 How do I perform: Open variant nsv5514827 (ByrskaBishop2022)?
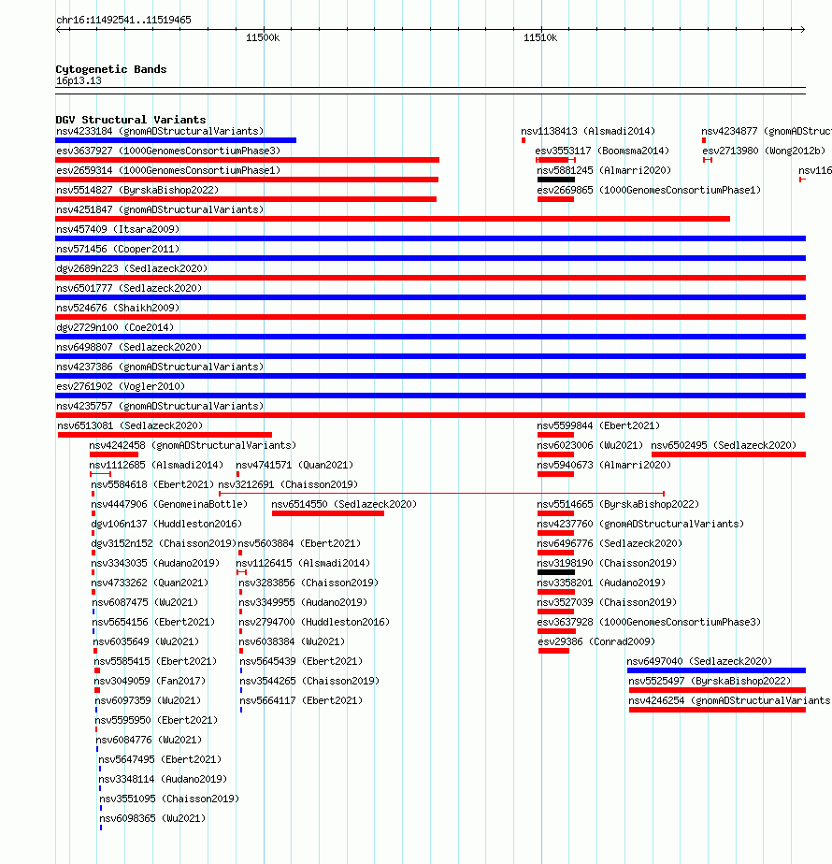[x=137, y=190]
